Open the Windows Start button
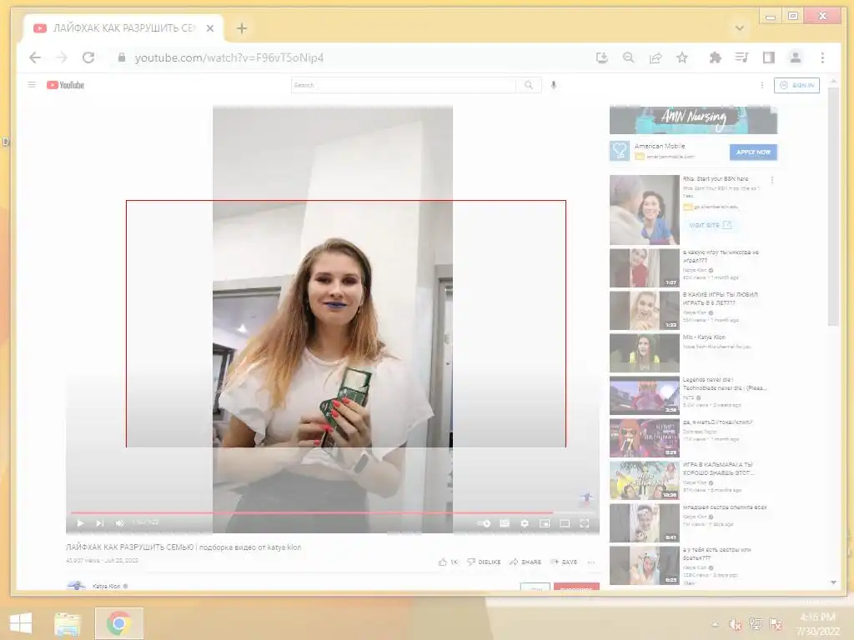This screenshot has height=640, width=854. [21, 623]
